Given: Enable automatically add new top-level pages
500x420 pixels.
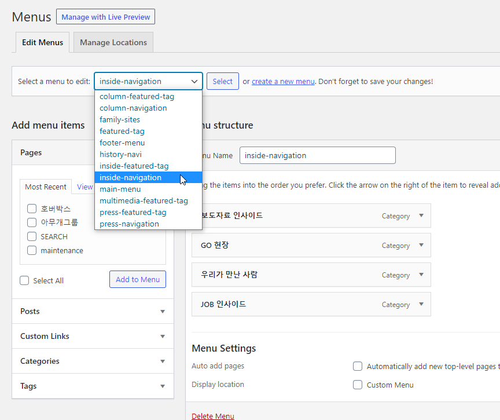Looking at the screenshot, I should point(358,366).
